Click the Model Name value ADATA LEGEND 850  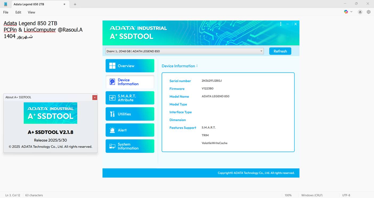[x=216, y=96]
